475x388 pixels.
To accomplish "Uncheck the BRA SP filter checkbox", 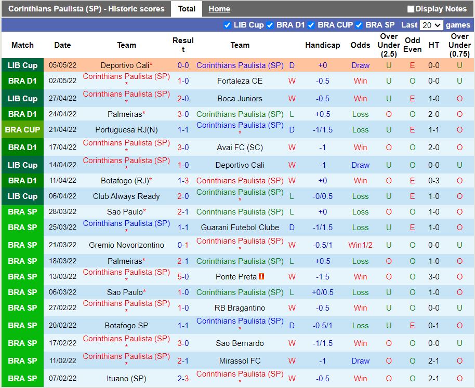I will (x=359, y=25).
